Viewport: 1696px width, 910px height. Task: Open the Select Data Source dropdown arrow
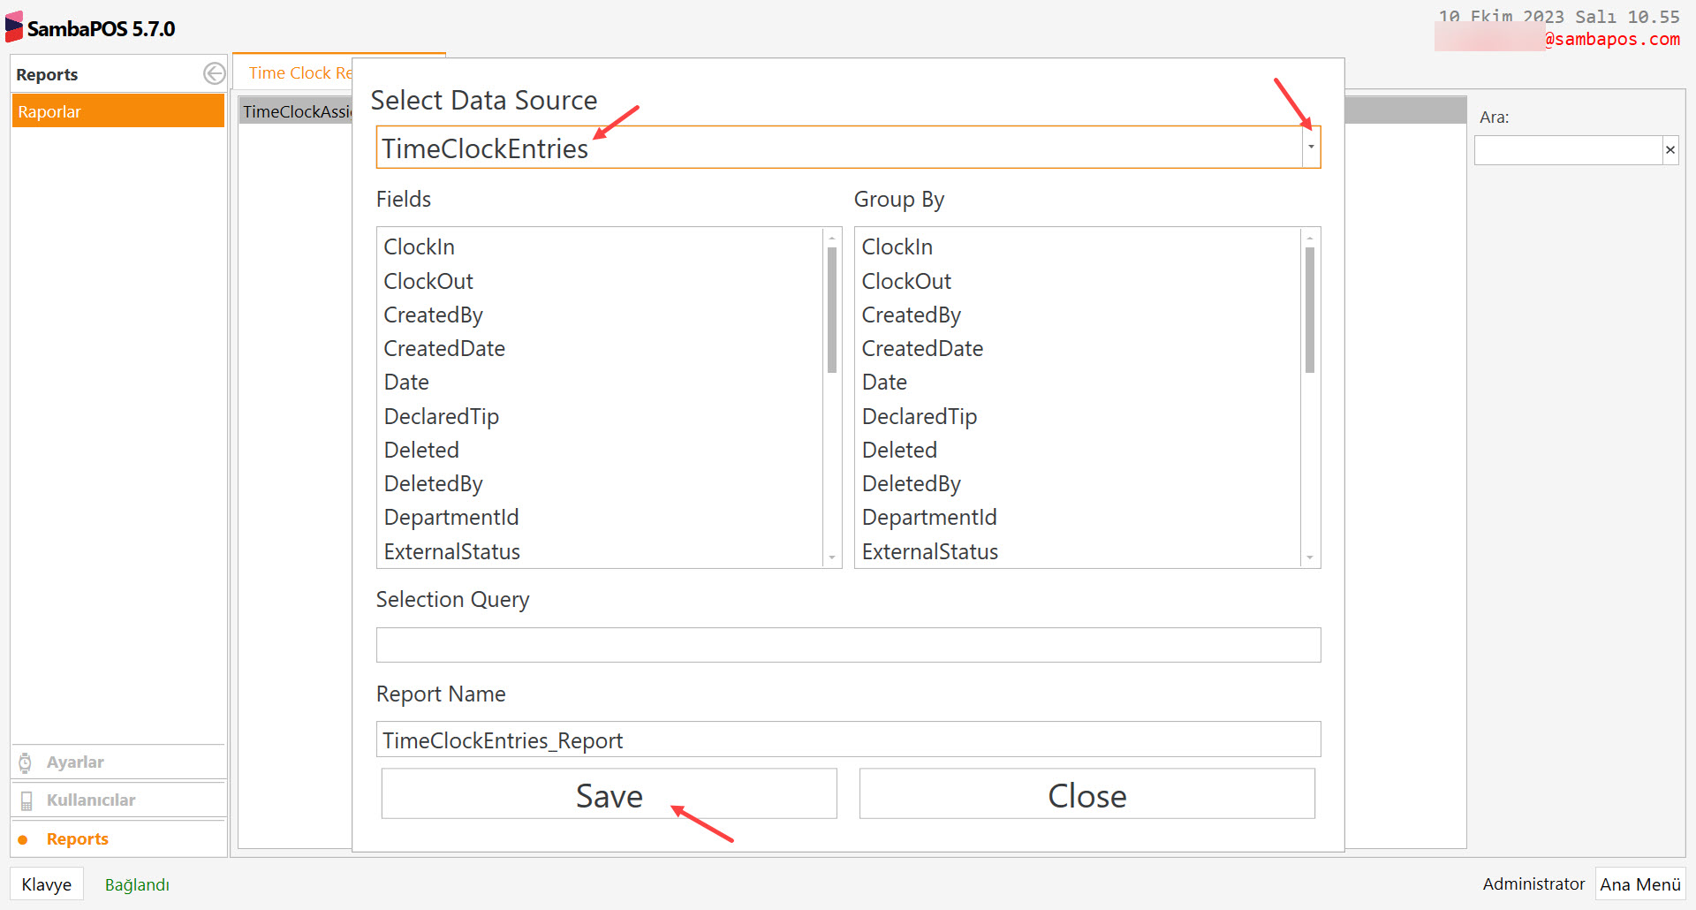tap(1311, 147)
